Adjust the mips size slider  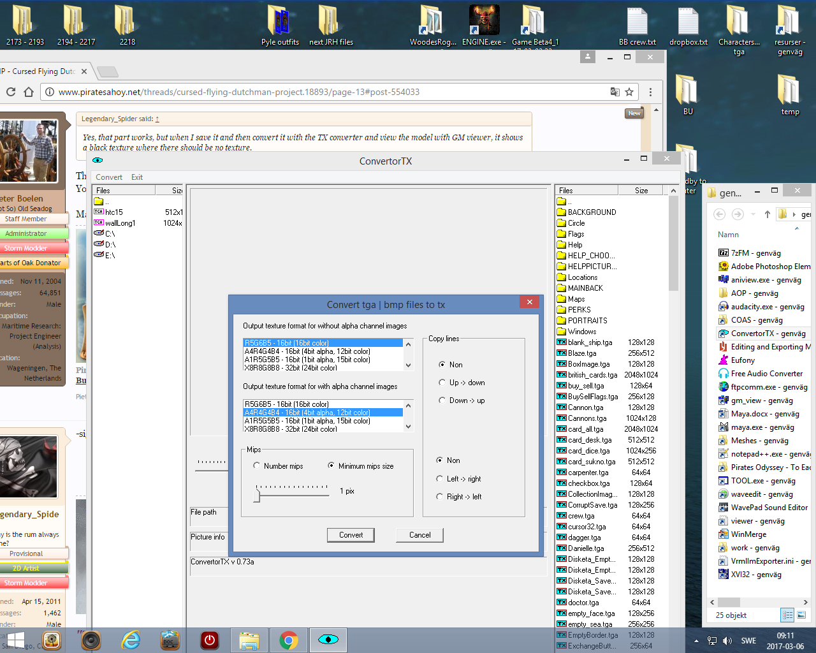click(x=257, y=494)
